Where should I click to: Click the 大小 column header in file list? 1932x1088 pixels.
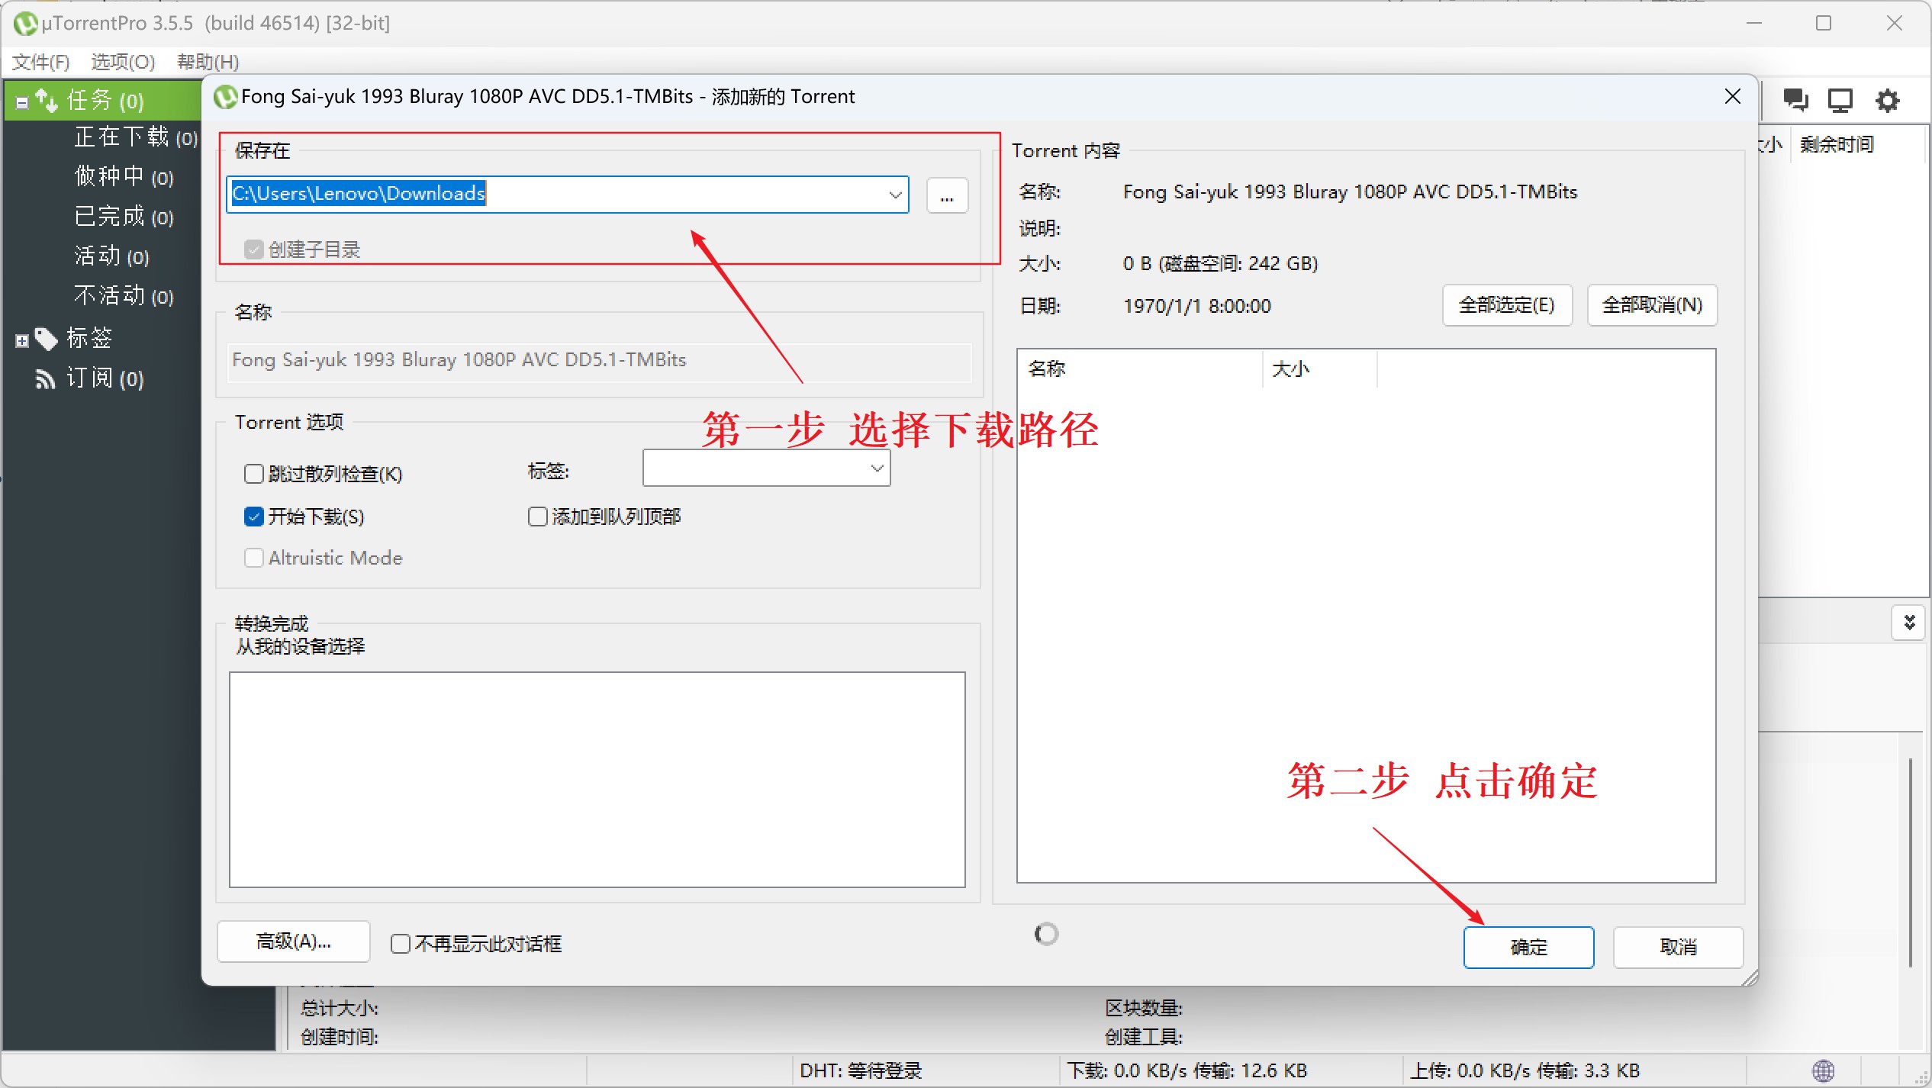click(x=1320, y=369)
